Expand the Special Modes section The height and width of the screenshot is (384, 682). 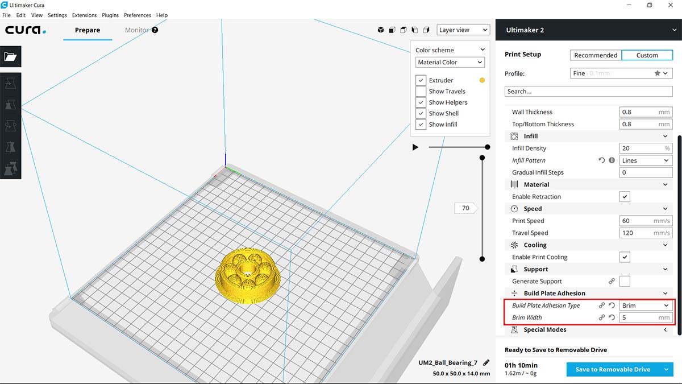pos(666,329)
